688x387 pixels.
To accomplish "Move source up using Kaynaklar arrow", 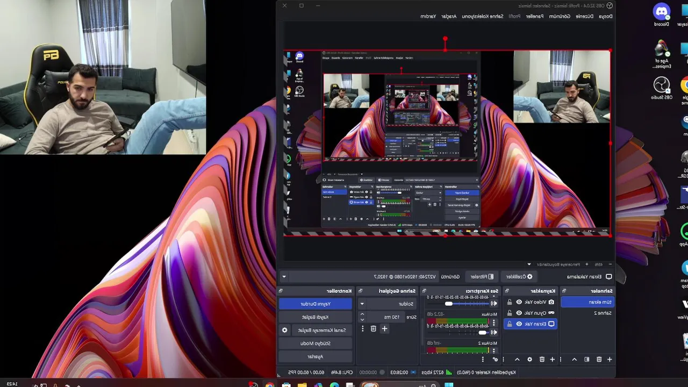I will (x=517, y=359).
